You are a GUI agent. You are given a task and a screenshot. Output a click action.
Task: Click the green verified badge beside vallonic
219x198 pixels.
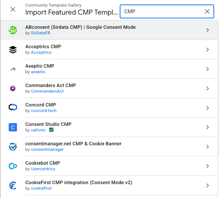(x=51, y=130)
